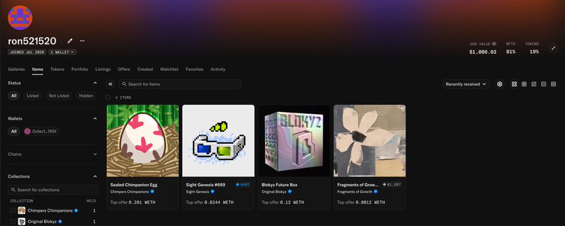Open Sight Genesis collection link on card

click(x=198, y=192)
